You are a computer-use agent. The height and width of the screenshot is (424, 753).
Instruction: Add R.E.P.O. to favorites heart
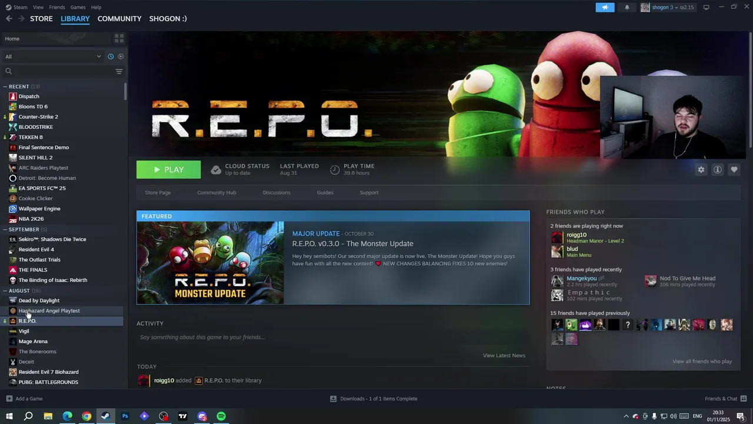coord(734,170)
